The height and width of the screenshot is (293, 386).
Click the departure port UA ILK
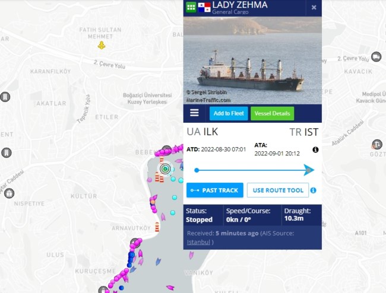point(202,132)
